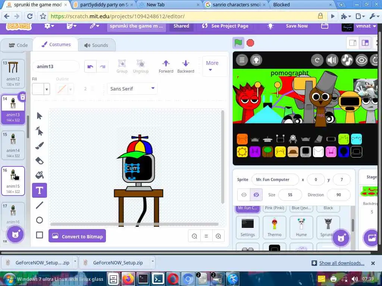Click Convert to Bitmap button
Screen dimensions: 382x286
pyautogui.click(x=77, y=236)
